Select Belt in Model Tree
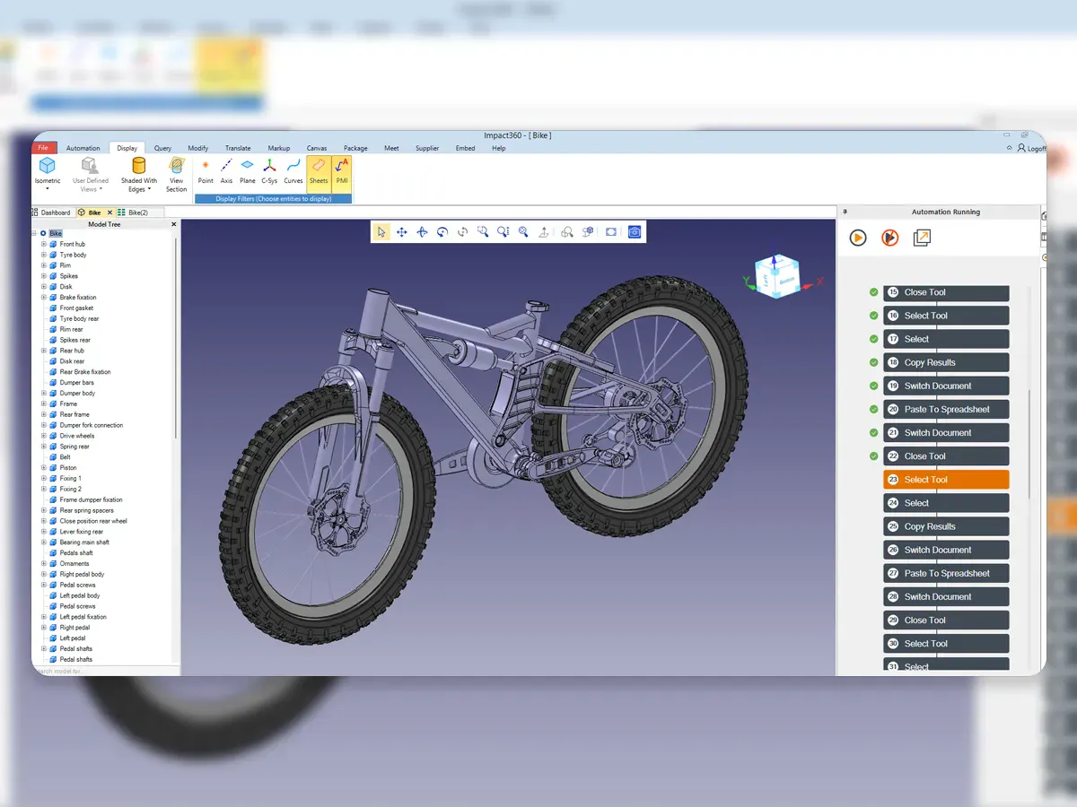 pyautogui.click(x=65, y=457)
